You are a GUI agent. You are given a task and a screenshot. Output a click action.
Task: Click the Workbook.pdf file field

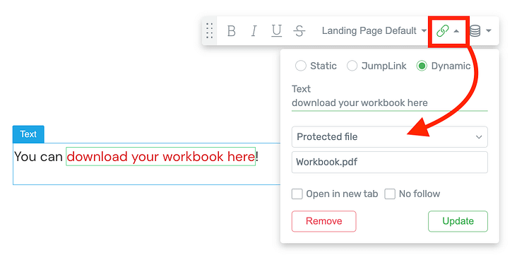pos(389,162)
